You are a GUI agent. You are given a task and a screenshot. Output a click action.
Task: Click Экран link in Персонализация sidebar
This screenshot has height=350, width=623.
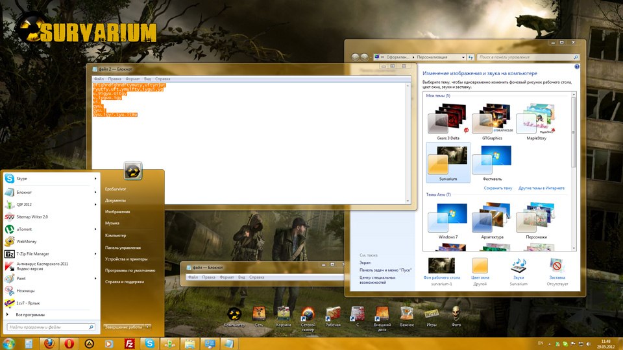(365, 262)
